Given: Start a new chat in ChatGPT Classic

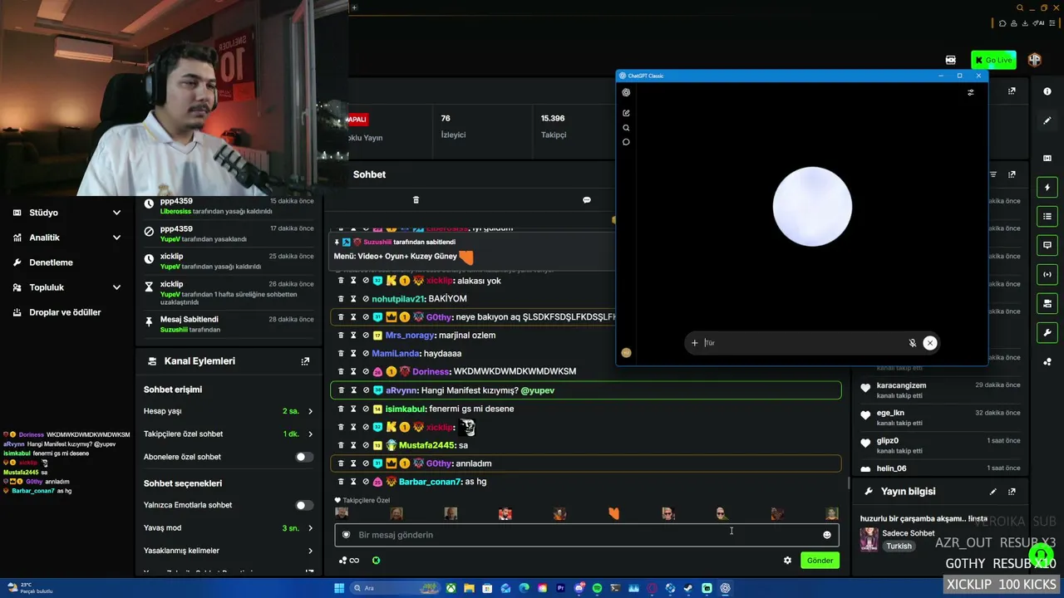Looking at the screenshot, I should 626,113.
